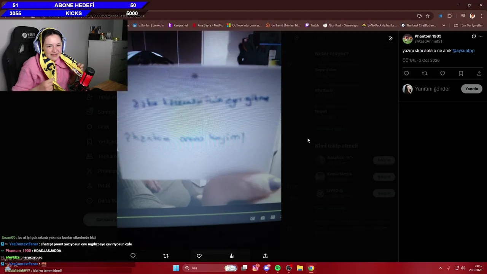Open the volume icon in system tray
Image resolution: width=487 pixels, height=274 pixels.
tap(463, 268)
